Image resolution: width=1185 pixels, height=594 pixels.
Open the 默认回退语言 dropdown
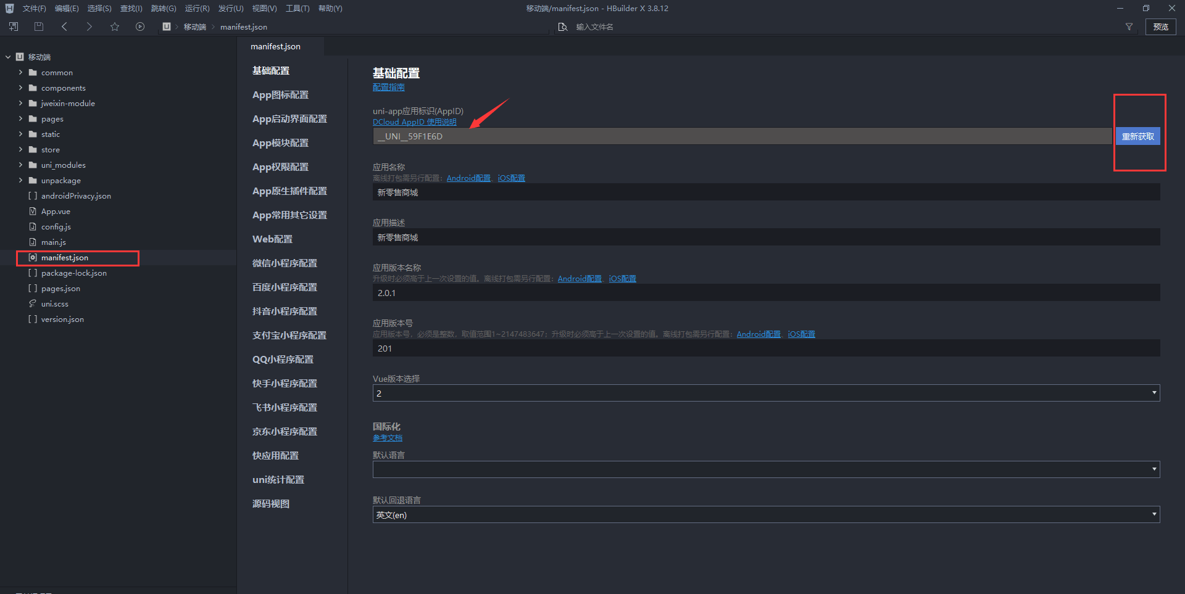(x=766, y=514)
